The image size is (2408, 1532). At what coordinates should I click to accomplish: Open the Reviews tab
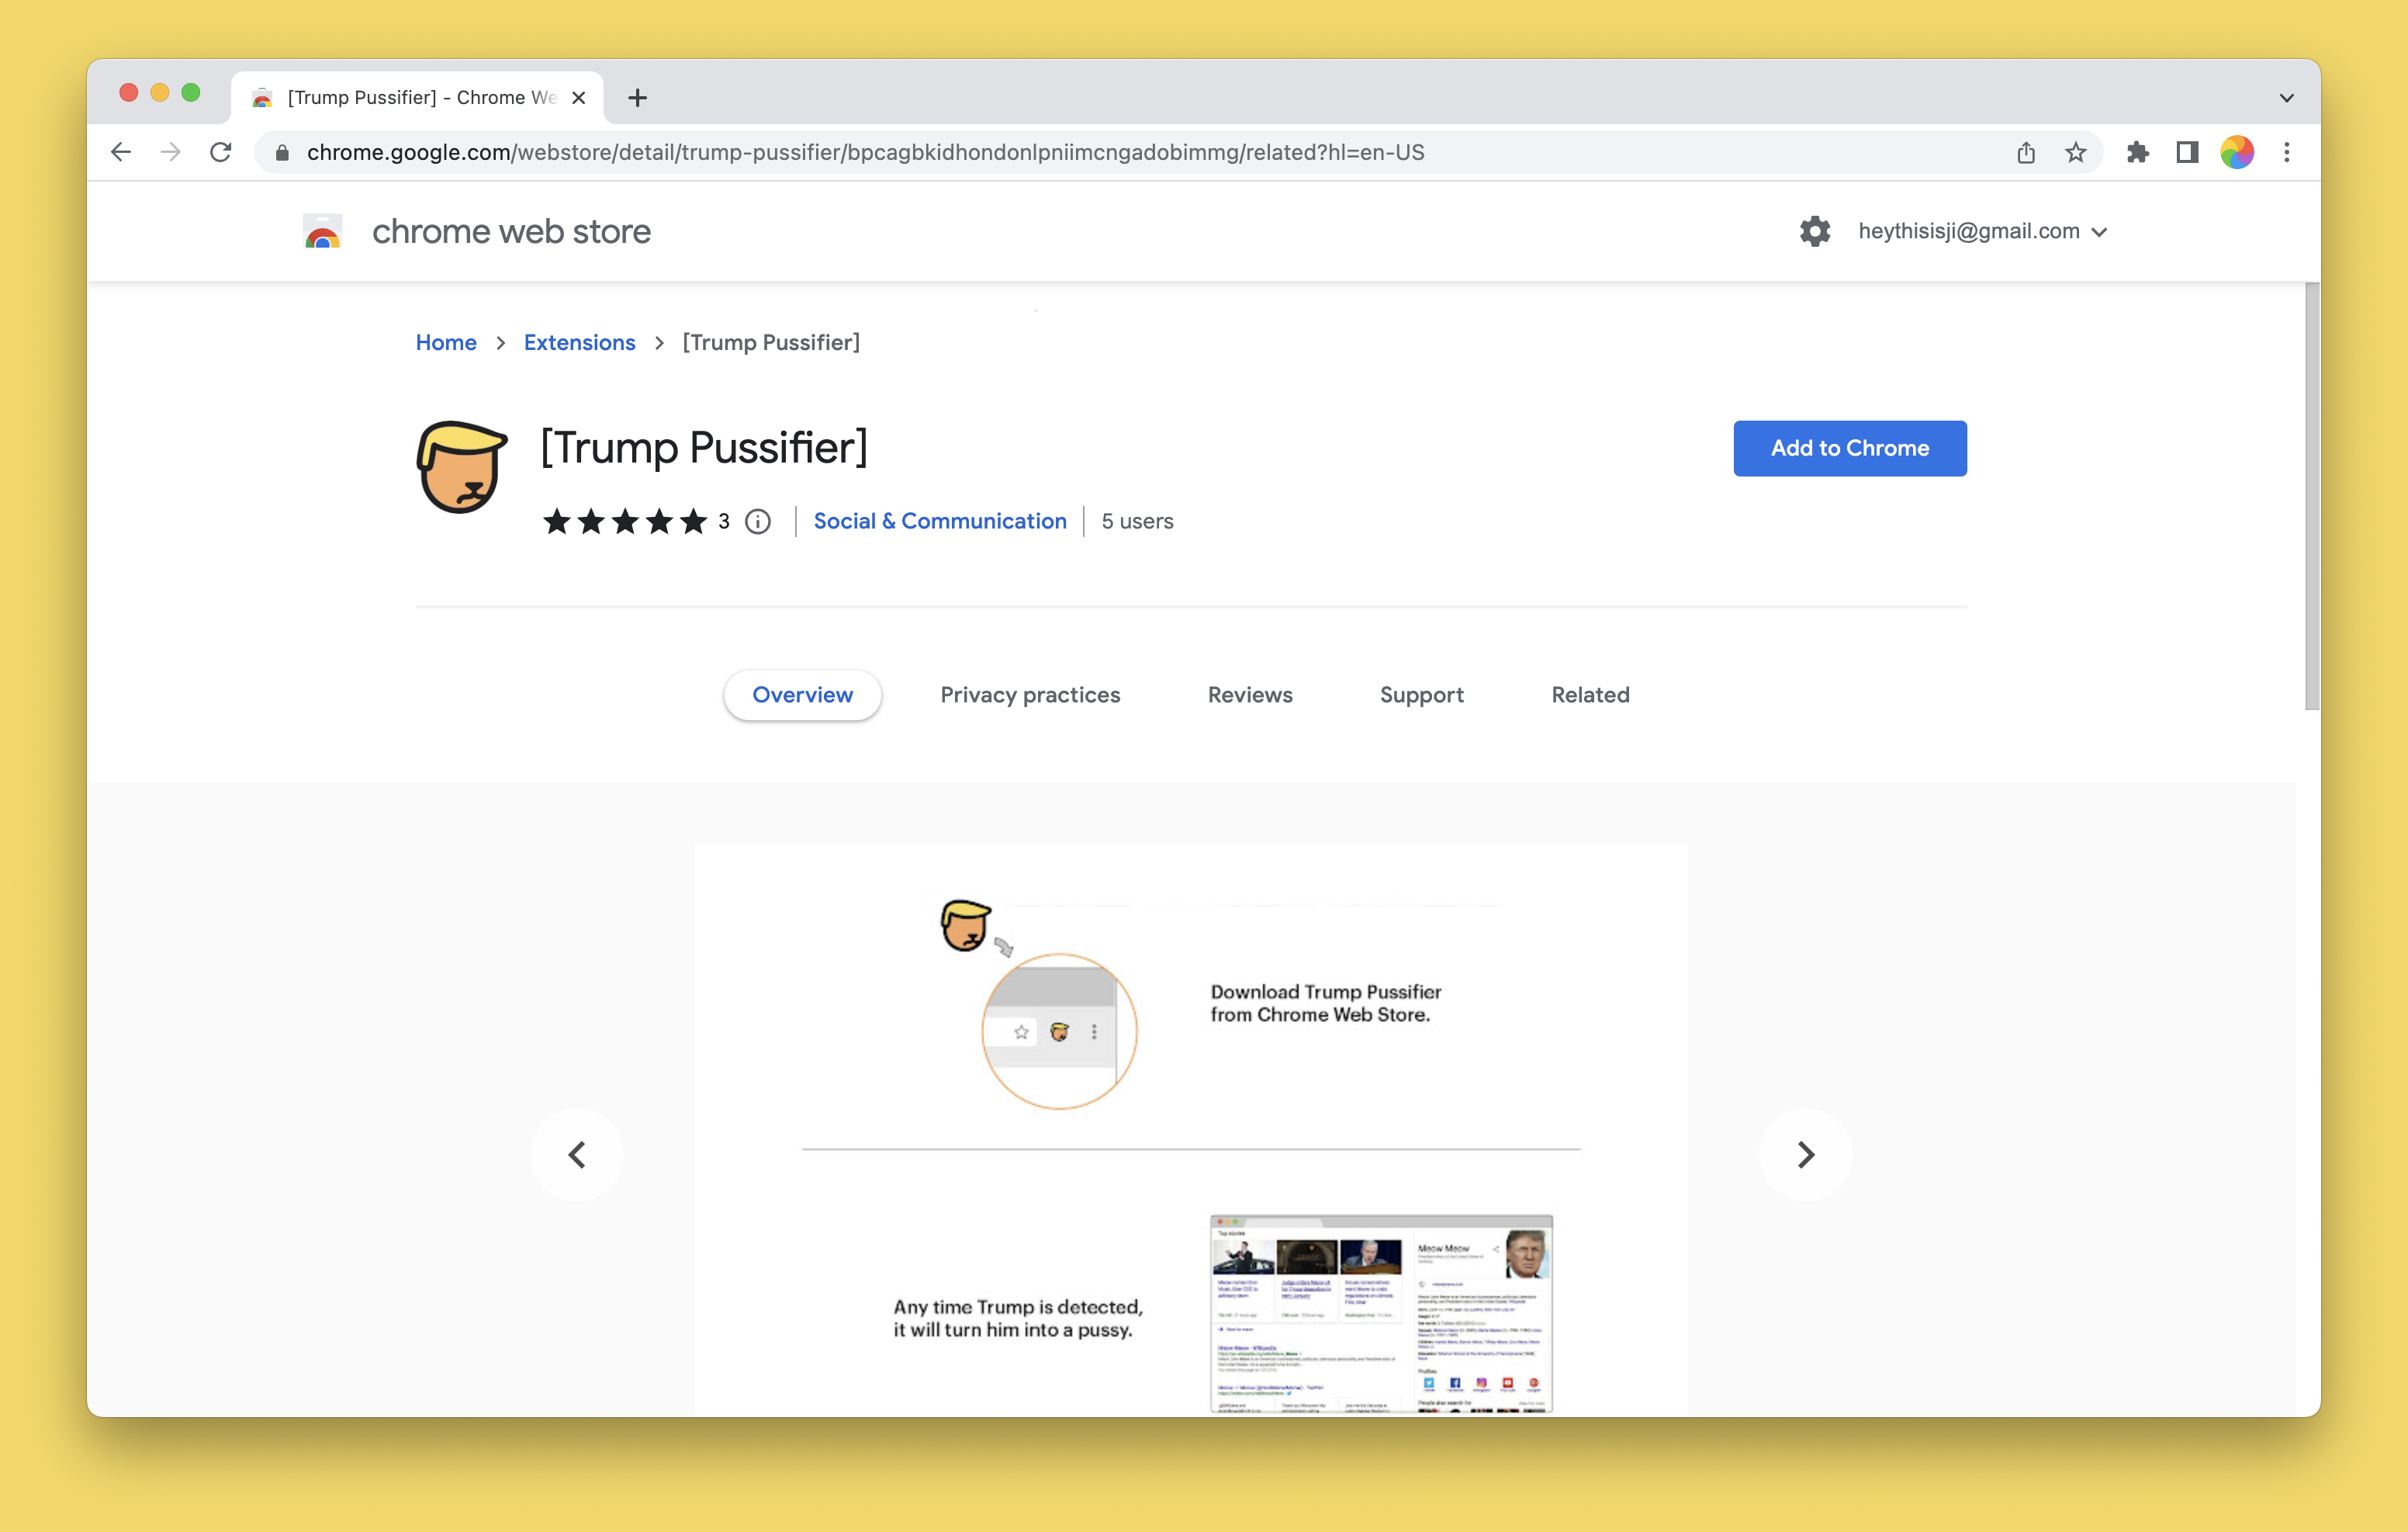tap(1250, 695)
